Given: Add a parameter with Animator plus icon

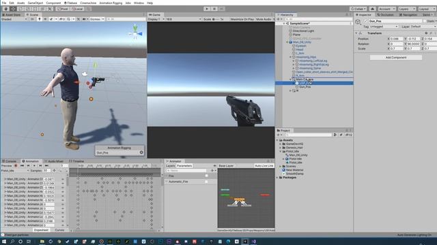Looking at the screenshot, I should pos(213,171).
